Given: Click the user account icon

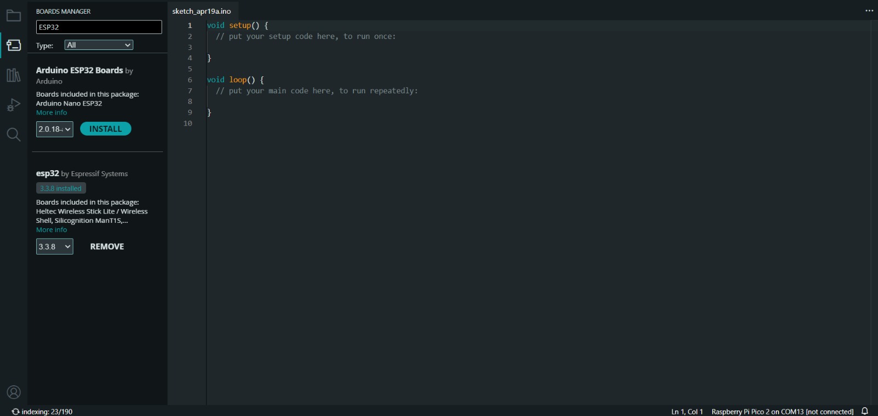Looking at the screenshot, I should [14, 392].
